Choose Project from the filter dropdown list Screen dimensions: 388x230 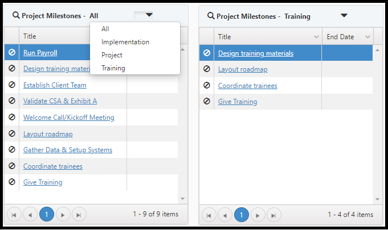click(x=135, y=55)
